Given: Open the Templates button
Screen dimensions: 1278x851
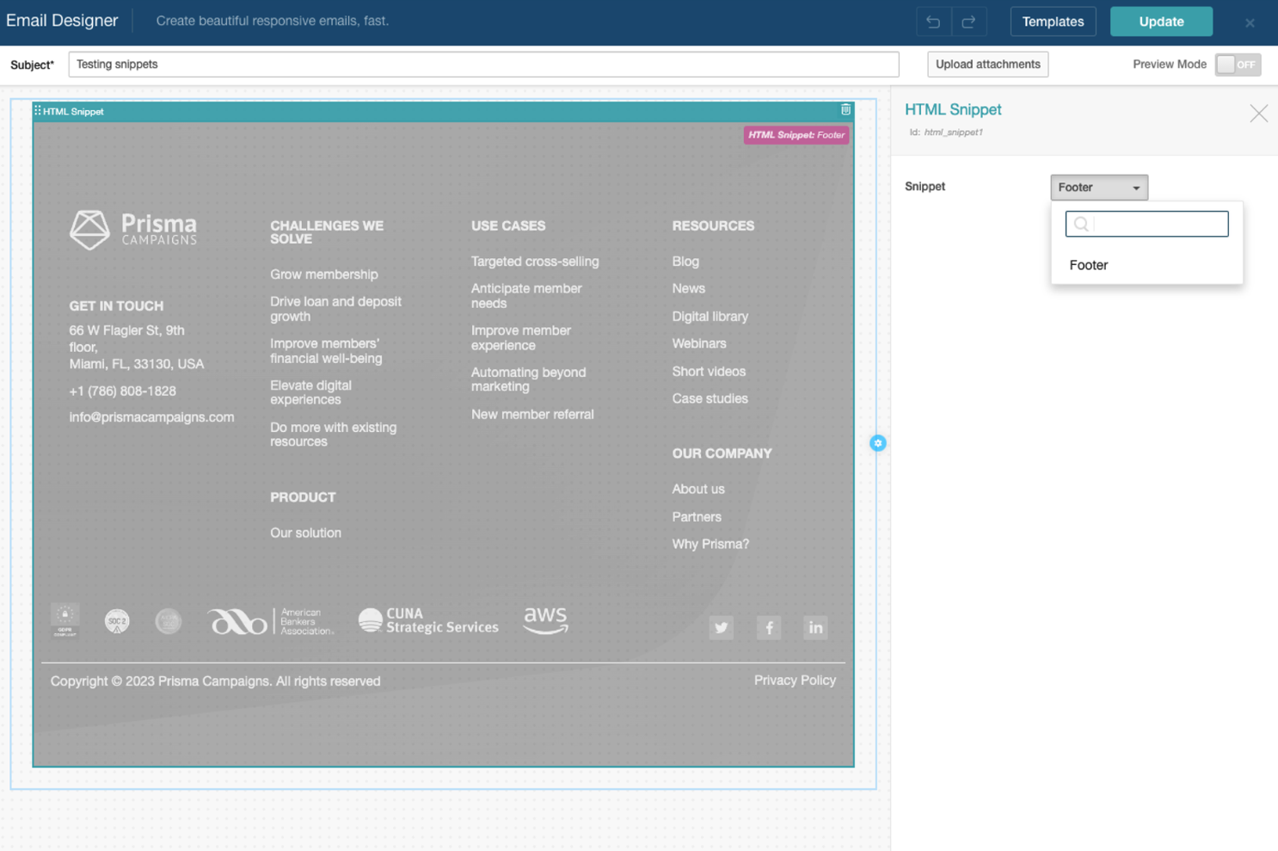Looking at the screenshot, I should point(1053,22).
